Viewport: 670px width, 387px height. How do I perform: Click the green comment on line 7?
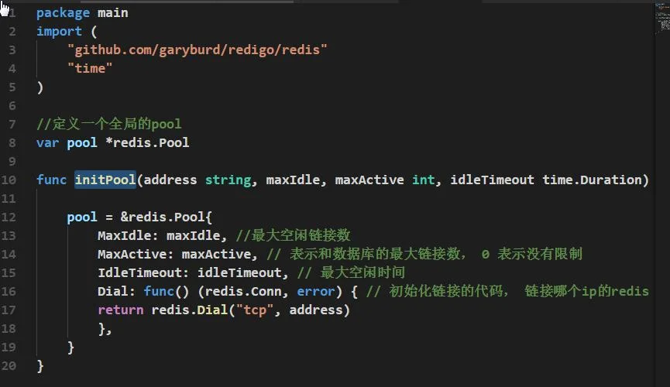[109, 125]
